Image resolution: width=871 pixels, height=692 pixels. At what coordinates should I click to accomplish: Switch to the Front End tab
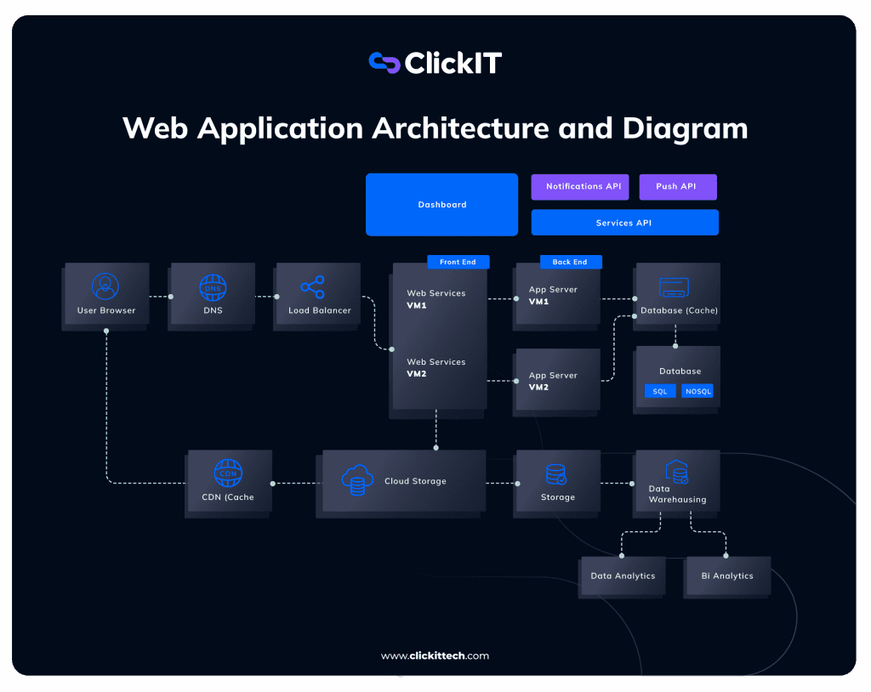458,262
